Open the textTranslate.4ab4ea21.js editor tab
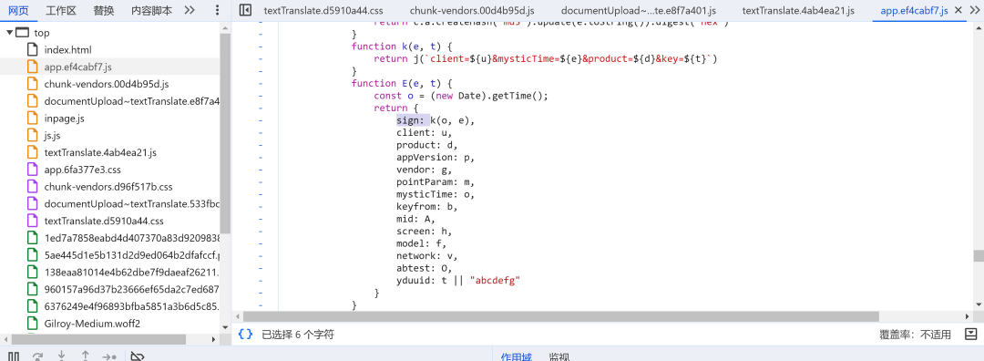 [x=797, y=10]
